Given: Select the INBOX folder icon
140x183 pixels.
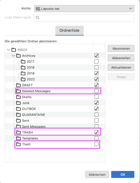Looking at the screenshot, I should 14,50.
